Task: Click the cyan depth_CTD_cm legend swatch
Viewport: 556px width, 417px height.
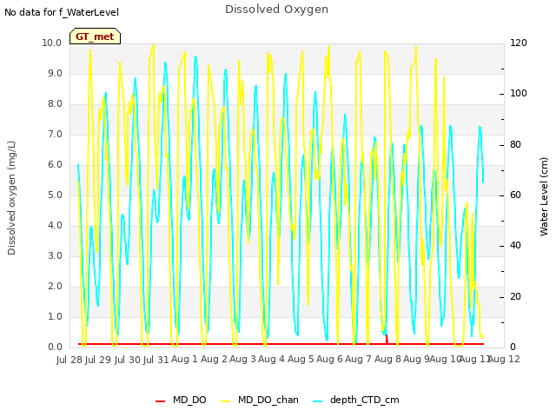Action: (318, 401)
